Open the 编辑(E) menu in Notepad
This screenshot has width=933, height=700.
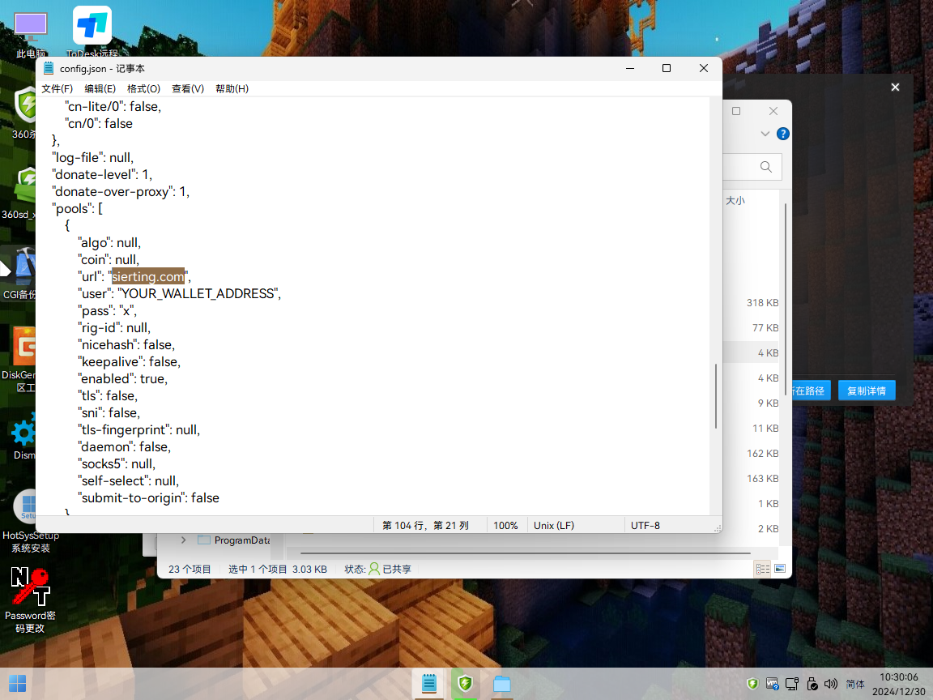pyautogui.click(x=100, y=88)
